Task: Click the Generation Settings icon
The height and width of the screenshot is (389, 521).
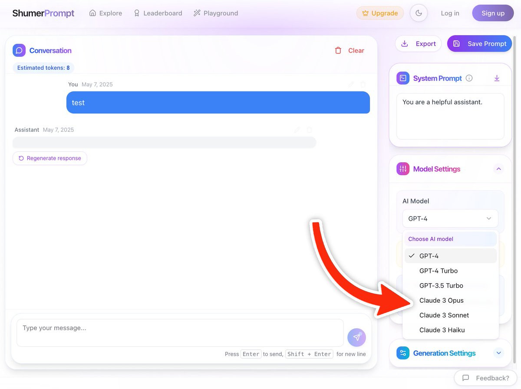Action: tap(403, 353)
